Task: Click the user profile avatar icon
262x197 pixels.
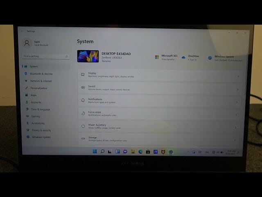Action: pos(27,43)
